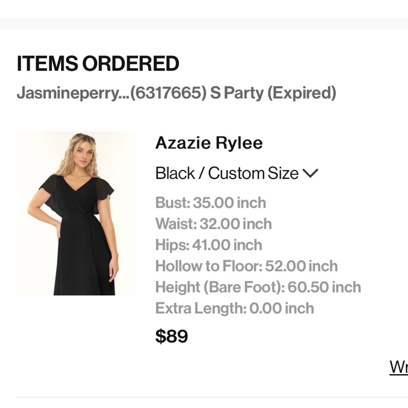Click the Height (Bare Foot) line
Viewport: 408px width, 408px height.
(258, 287)
